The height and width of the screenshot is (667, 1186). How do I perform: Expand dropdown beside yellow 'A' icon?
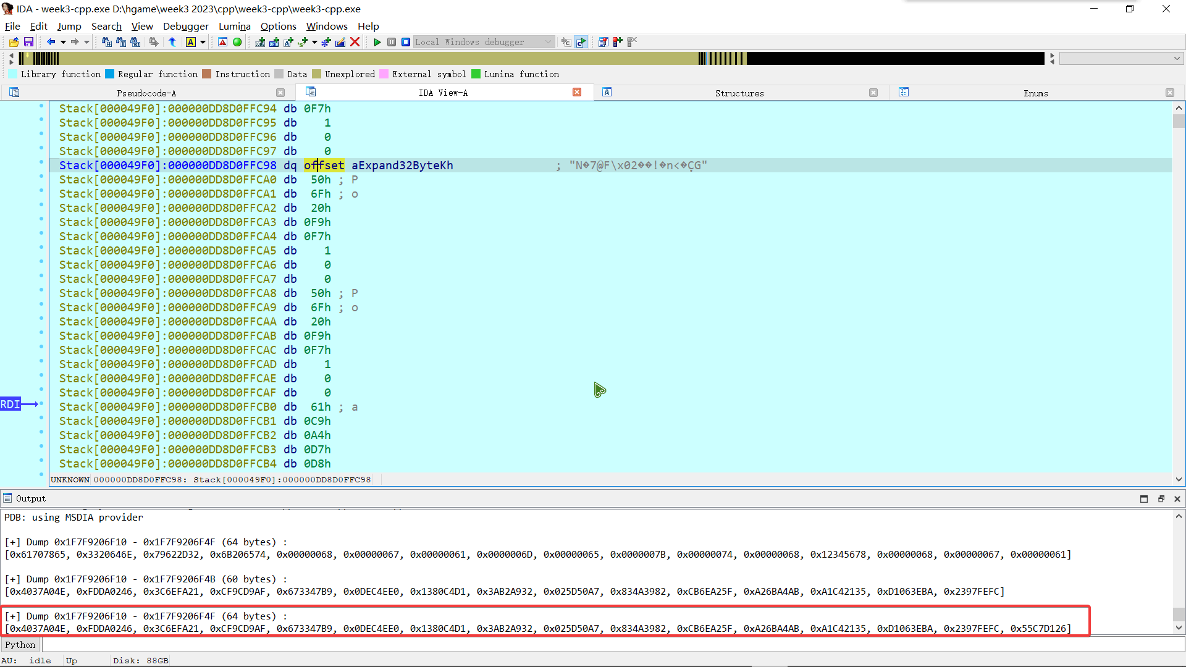(203, 42)
